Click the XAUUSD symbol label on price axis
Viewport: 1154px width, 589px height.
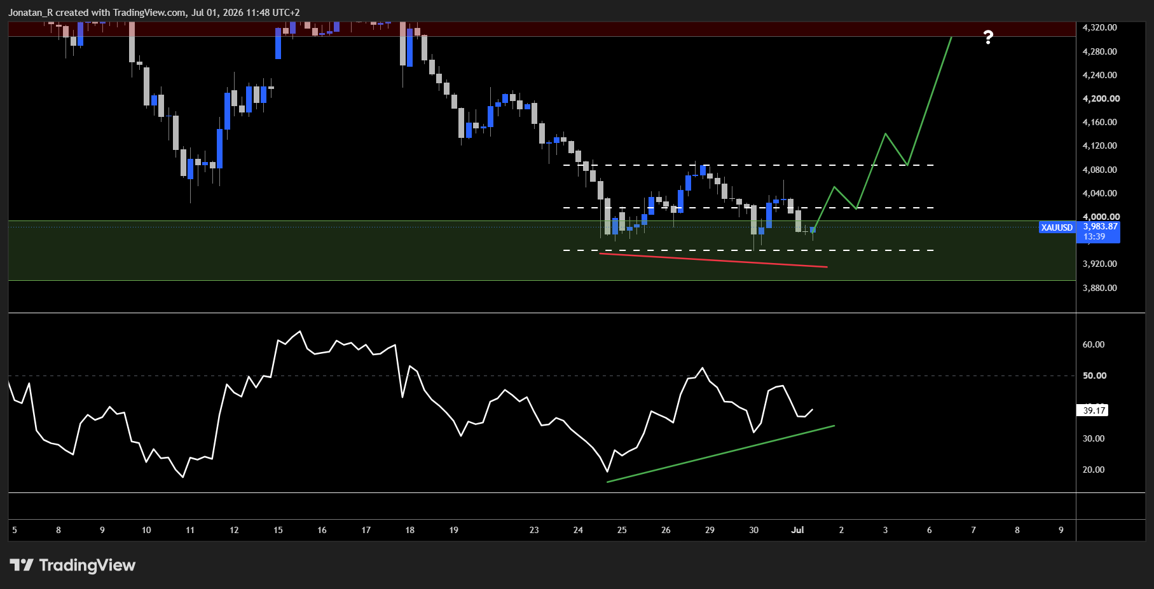click(1057, 227)
